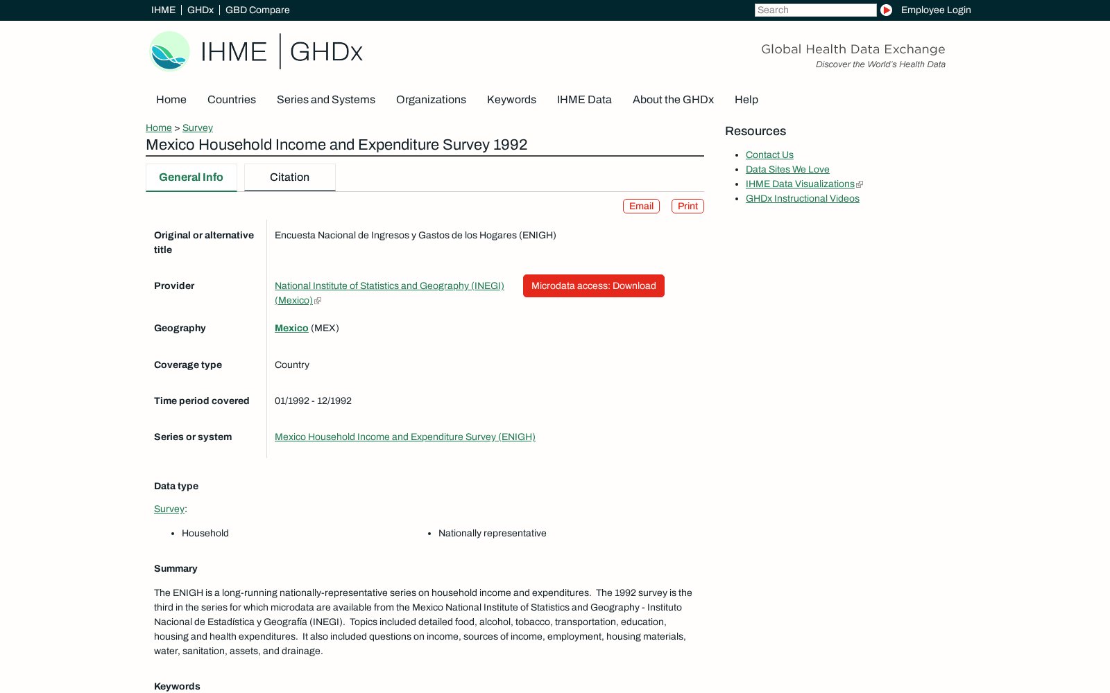Go to Home in main navigation
Image resolution: width=1110 pixels, height=693 pixels.
(x=171, y=99)
